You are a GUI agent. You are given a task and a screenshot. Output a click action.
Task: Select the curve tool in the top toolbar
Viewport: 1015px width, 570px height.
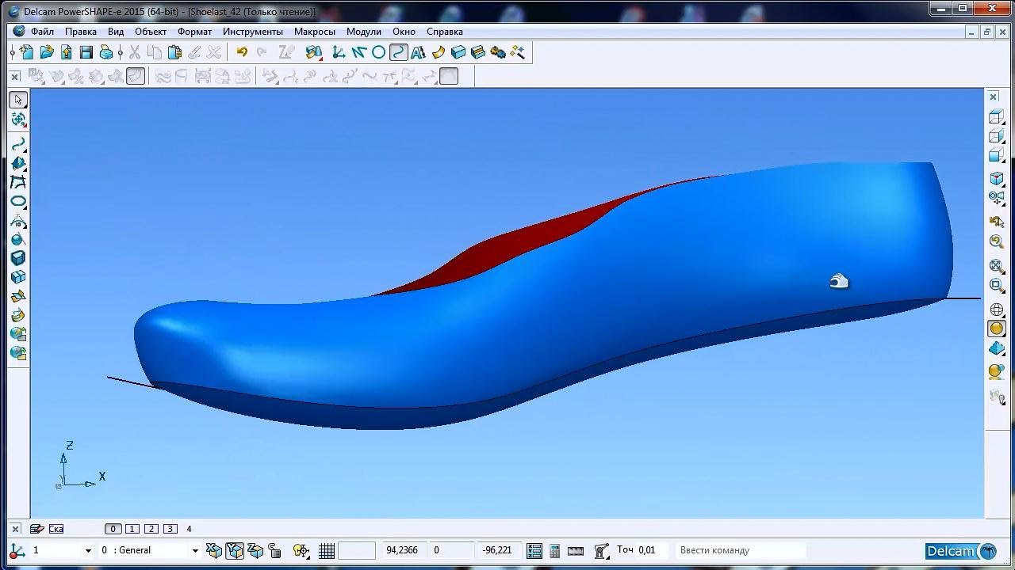[x=399, y=52]
